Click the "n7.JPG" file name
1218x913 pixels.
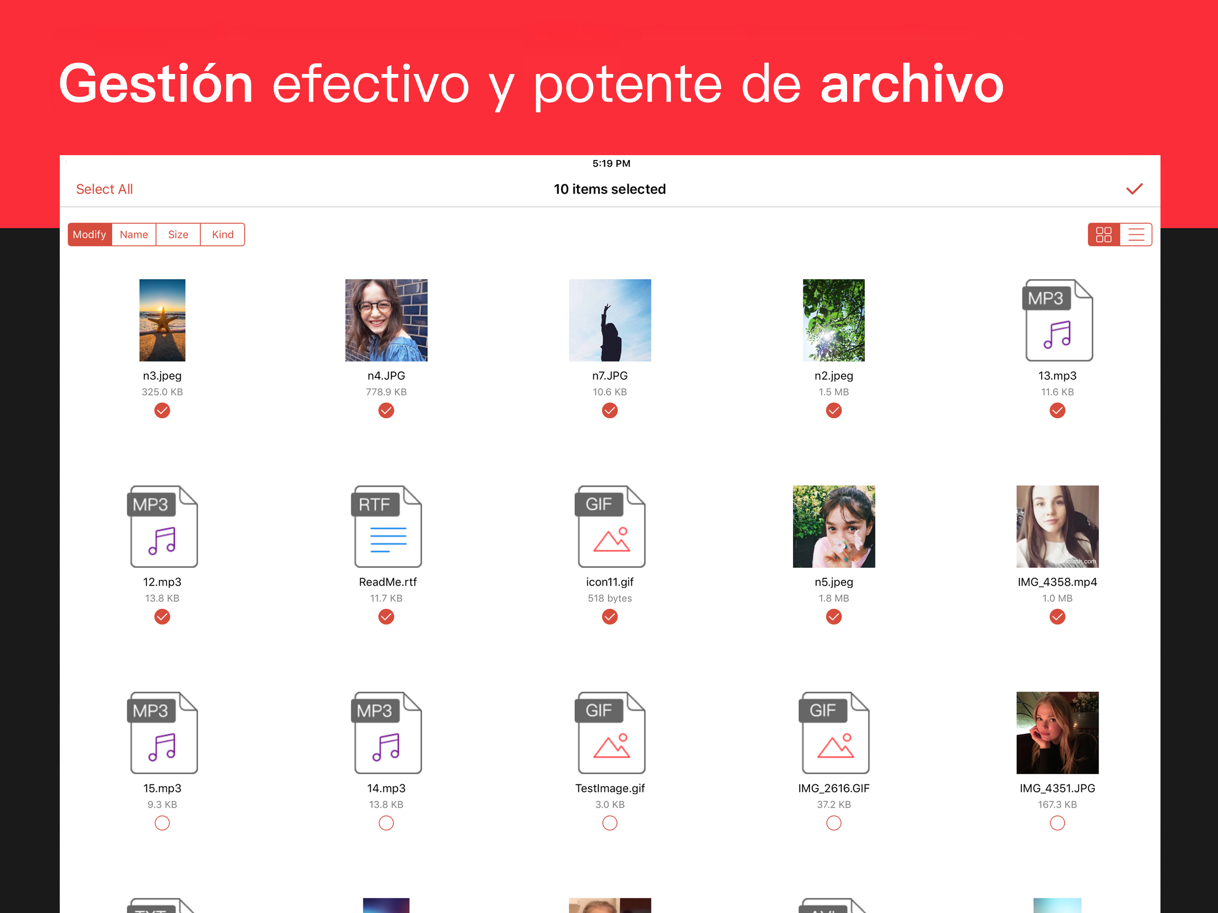click(x=610, y=376)
